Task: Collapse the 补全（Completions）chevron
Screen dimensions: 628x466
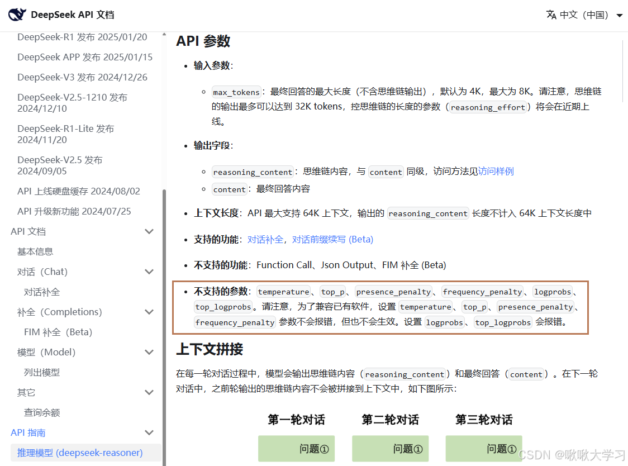Action: pos(149,312)
